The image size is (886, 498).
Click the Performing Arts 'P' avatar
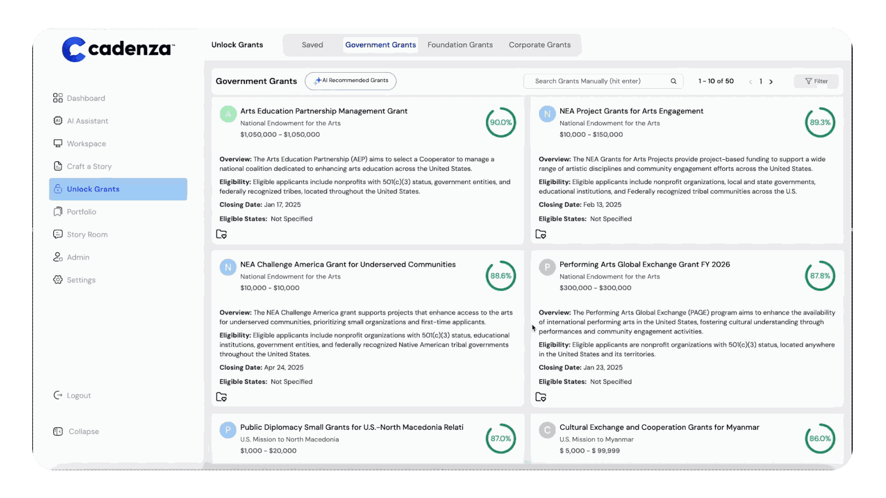pyautogui.click(x=547, y=267)
